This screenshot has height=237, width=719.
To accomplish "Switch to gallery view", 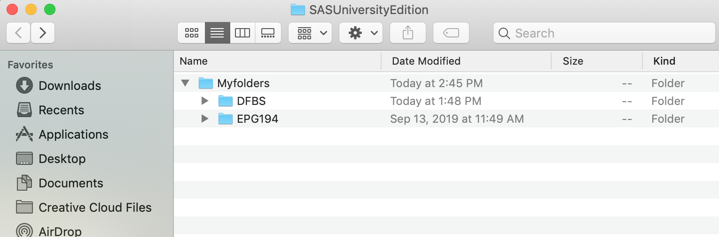I will (268, 33).
